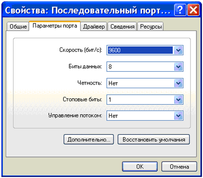The height and width of the screenshot is (178, 203).
Task: Go to the Сведения tab
Action: tap(122, 27)
